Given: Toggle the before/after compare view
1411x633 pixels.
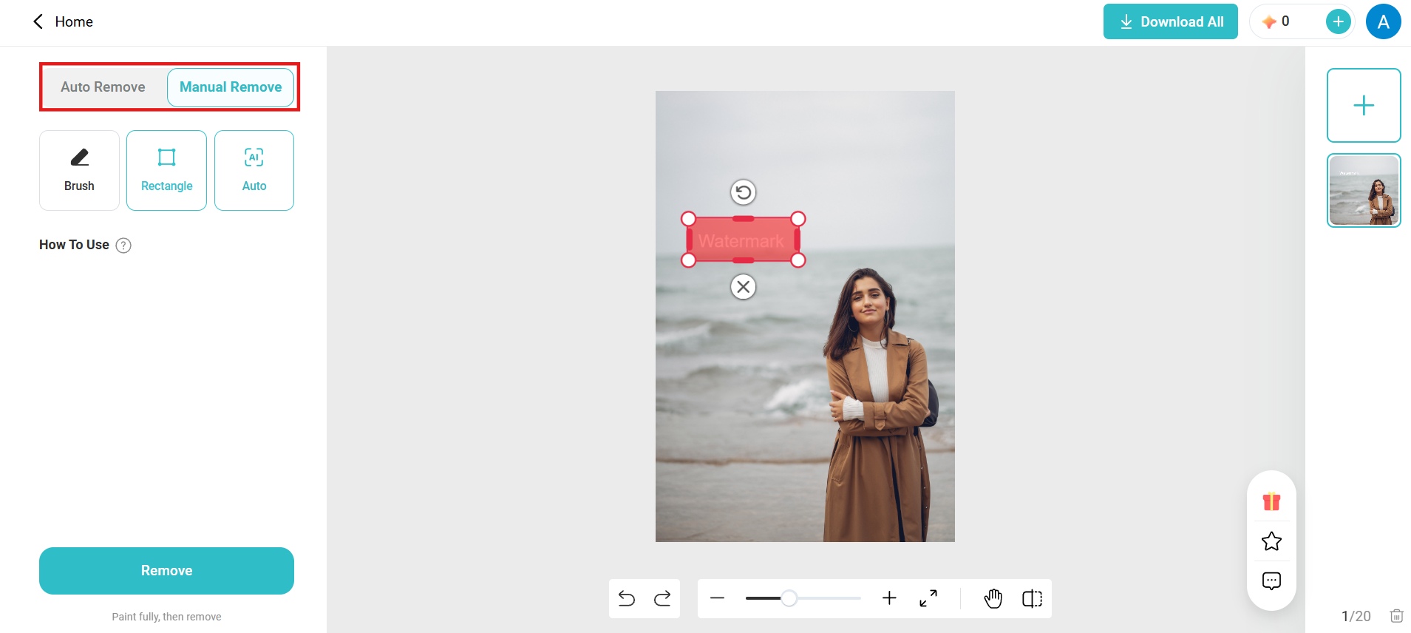Looking at the screenshot, I should 1032,598.
